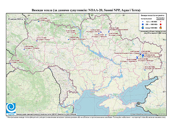Click the '24°' longitude label
This screenshot has width=172, height=122.
[x=29, y=15]
